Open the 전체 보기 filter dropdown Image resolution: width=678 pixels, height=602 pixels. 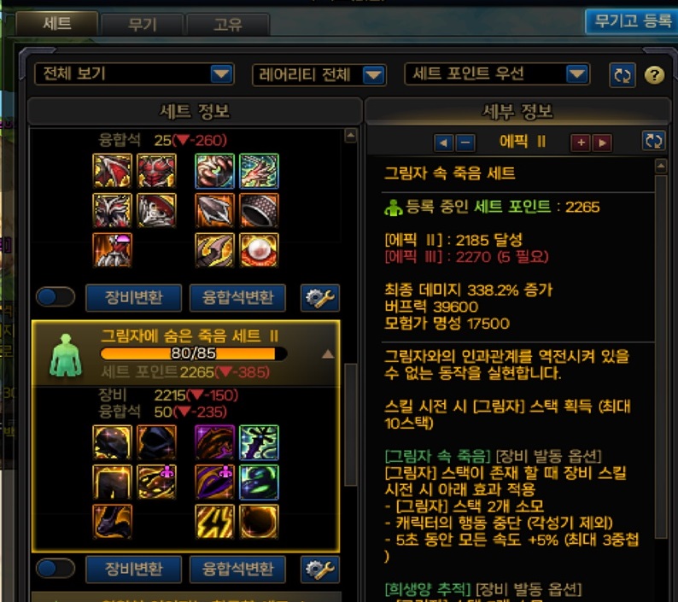134,74
